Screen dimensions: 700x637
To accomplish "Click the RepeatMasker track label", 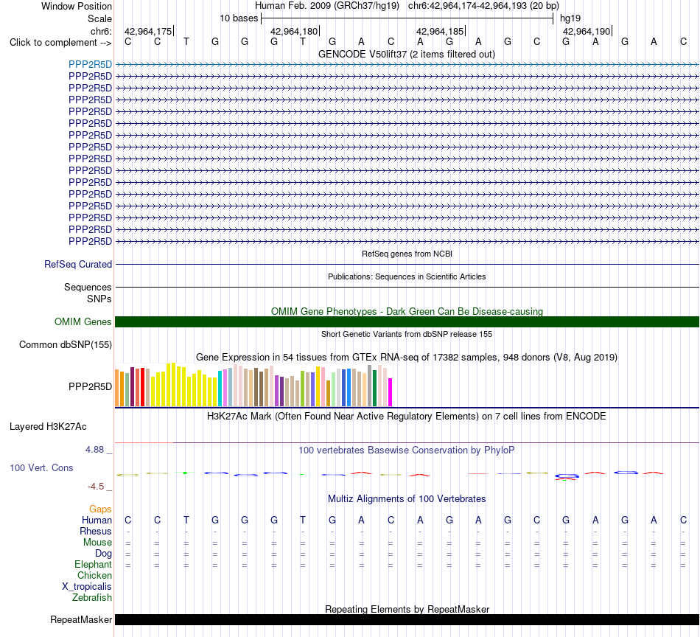I will pos(81,619).
